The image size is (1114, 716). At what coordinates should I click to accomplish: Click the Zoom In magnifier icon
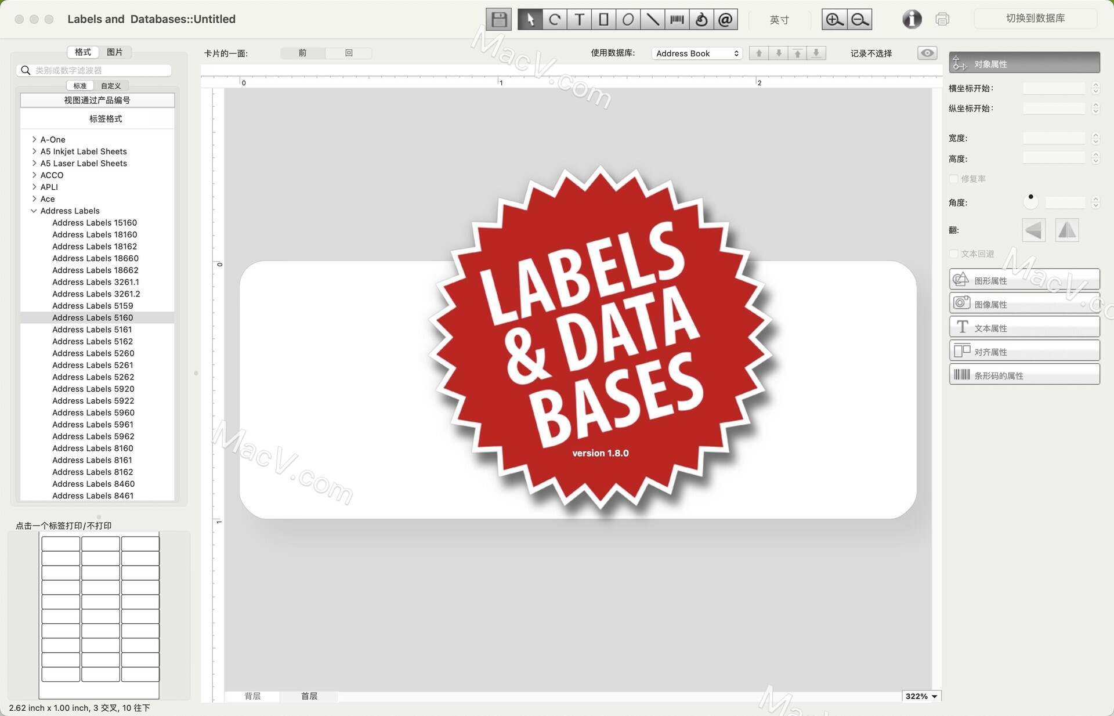[834, 19]
